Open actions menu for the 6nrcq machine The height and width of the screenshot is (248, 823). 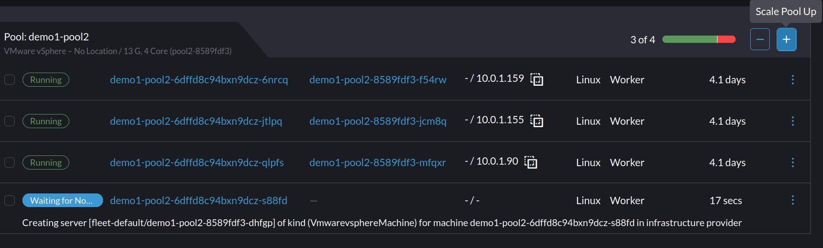tap(792, 79)
